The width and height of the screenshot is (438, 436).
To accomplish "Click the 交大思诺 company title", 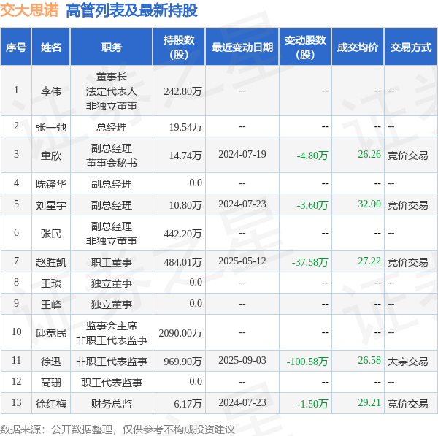I will 29,10.
